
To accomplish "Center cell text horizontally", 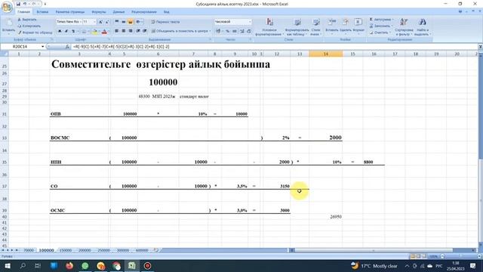I will [x=124, y=31].
